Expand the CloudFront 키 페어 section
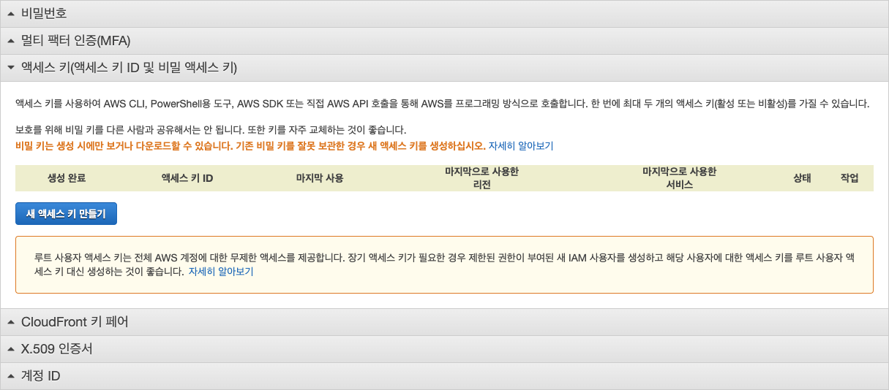This screenshot has width=889, height=390. coord(444,321)
